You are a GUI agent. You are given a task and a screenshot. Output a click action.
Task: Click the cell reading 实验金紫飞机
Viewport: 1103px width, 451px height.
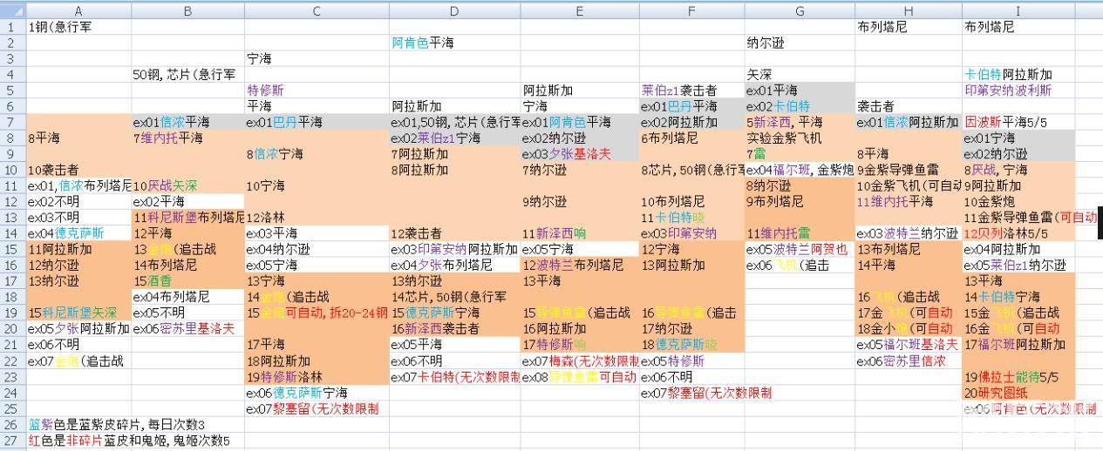[x=785, y=138]
